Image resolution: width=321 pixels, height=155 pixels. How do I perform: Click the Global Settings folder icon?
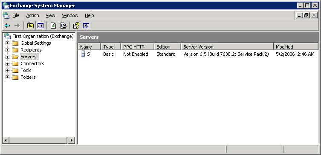pos(15,43)
